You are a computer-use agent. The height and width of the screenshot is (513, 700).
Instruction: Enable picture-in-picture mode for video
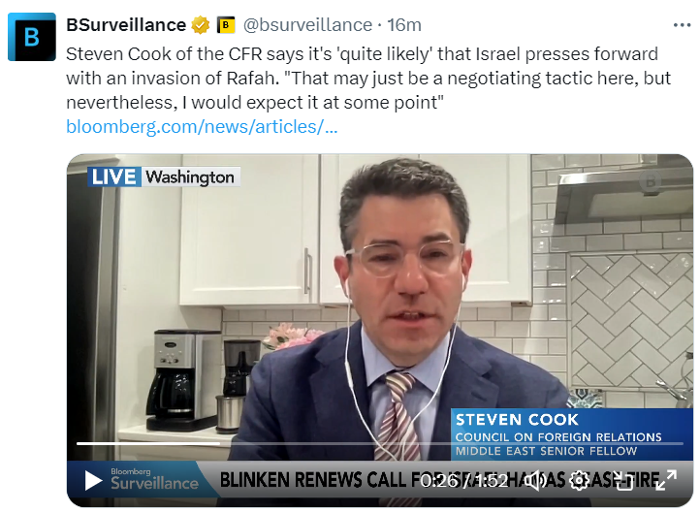point(622,481)
